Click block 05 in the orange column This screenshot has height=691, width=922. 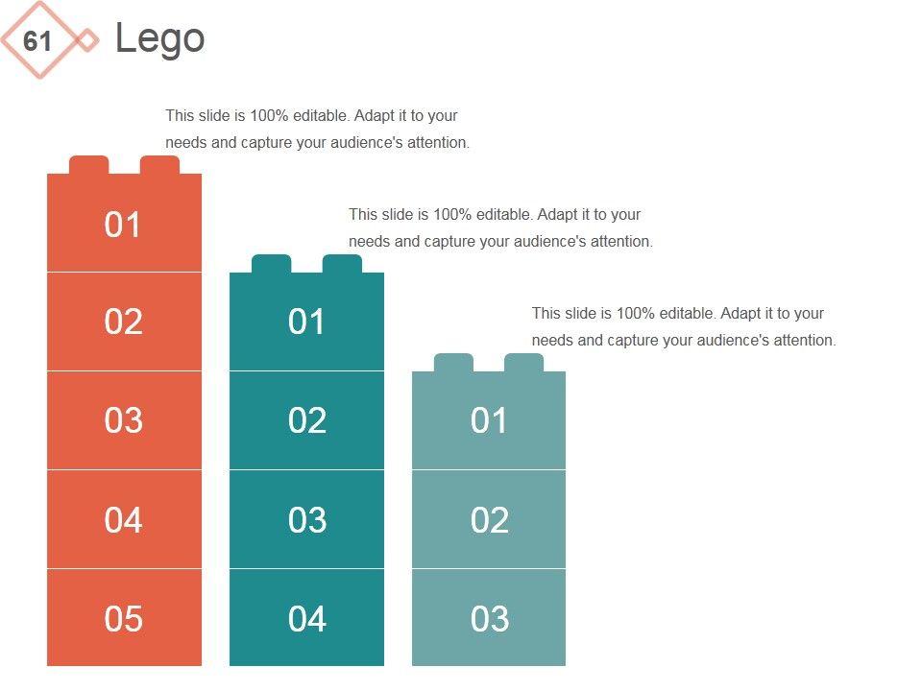(x=124, y=618)
